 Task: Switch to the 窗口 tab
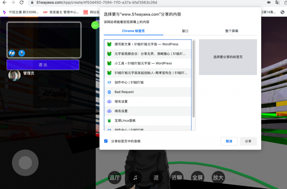coord(185,31)
